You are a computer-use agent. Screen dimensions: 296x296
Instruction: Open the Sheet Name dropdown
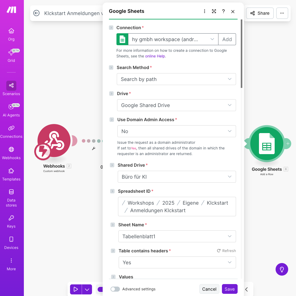pyautogui.click(x=177, y=236)
